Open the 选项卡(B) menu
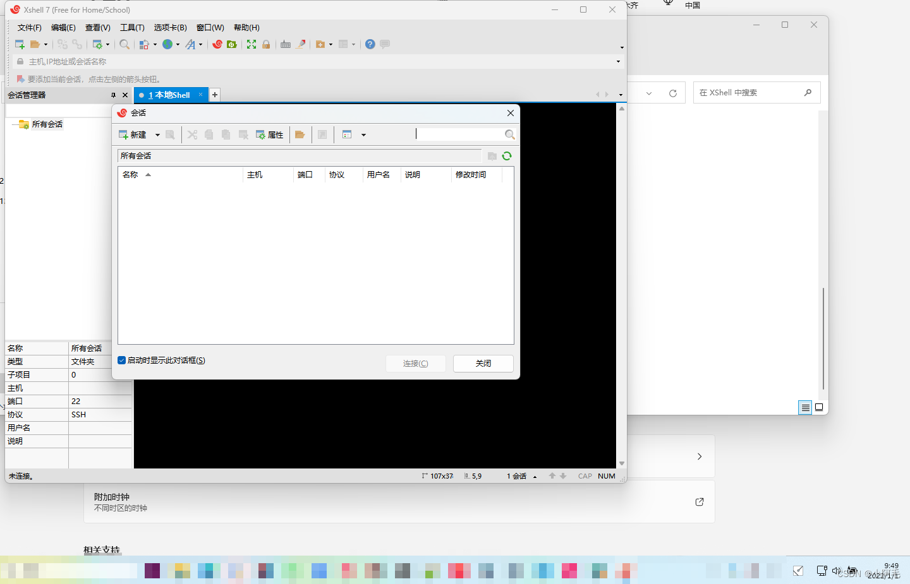Screen dimensions: 910x584 171,28
